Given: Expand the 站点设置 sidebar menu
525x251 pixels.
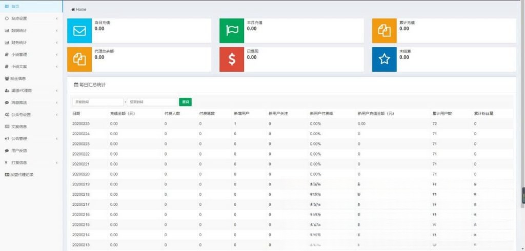Looking at the screenshot, I should [30, 18].
